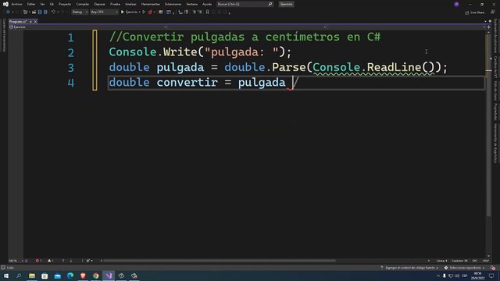This screenshot has width=500, height=281.
Task: Pin the Program.cs tab
Action: pyautogui.click(x=30, y=21)
